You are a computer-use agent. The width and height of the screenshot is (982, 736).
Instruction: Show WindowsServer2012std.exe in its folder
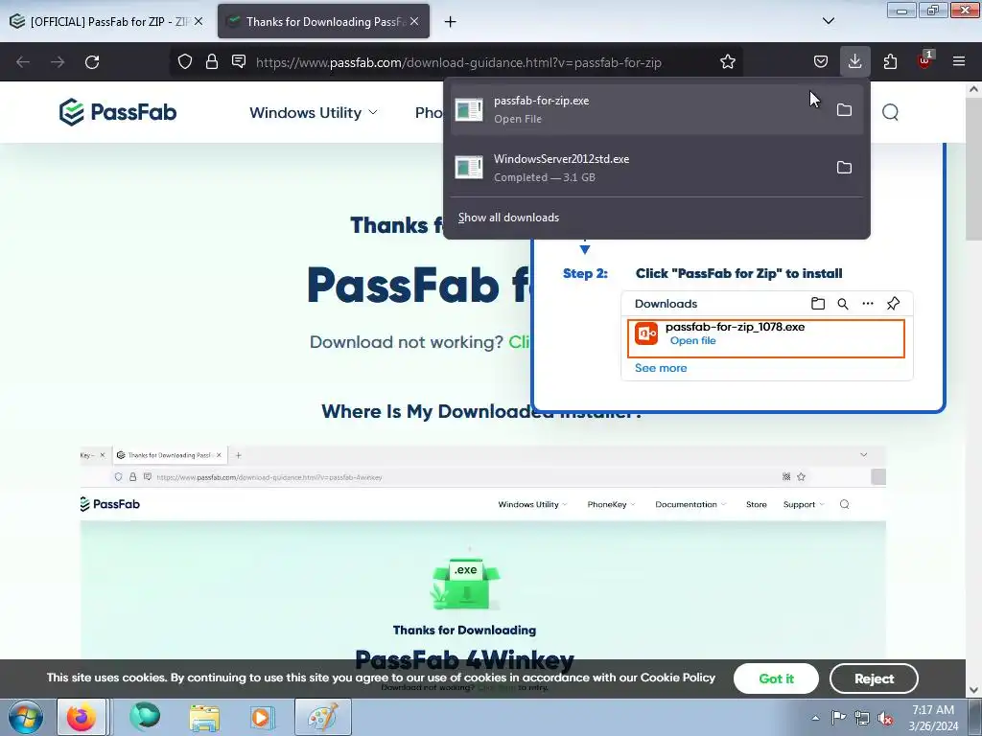(x=844, y=167)
